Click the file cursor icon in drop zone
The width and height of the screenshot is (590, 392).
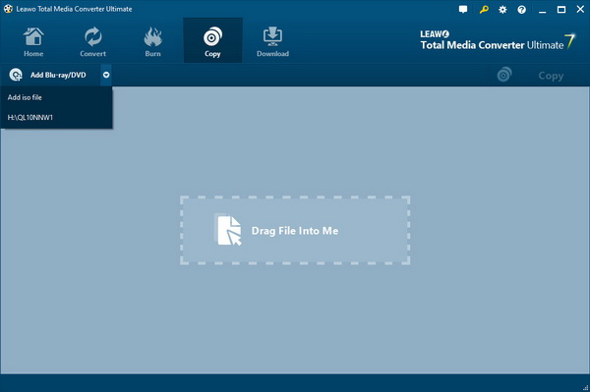(228, 229)
